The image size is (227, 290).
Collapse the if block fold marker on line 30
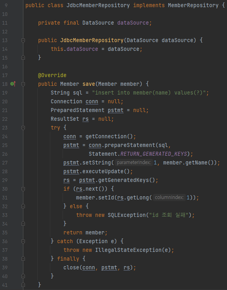[x=23, y=189]
